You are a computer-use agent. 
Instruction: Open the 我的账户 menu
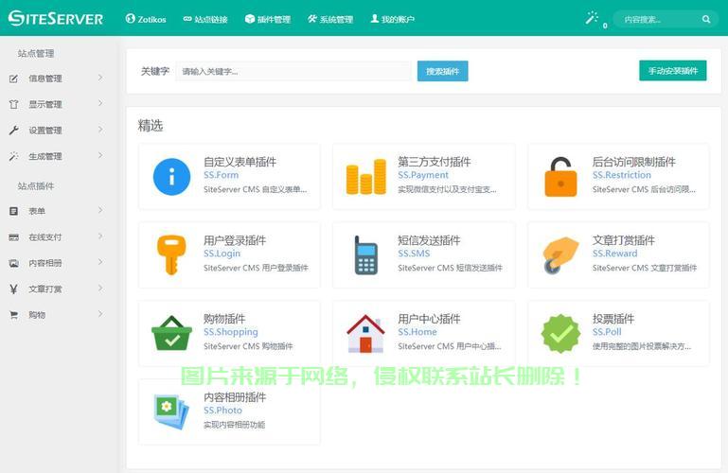(392, 19)
